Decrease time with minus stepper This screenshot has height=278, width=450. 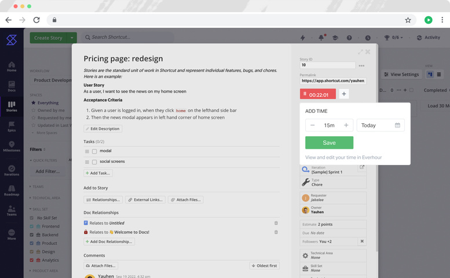tap(312, 125)
